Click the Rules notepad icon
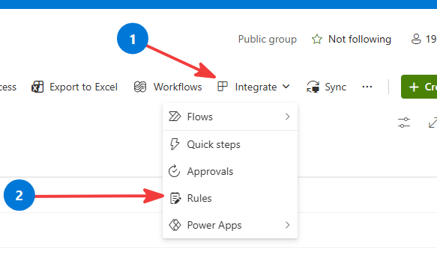Viewport: 437px width, 275px height. point(175,198)
